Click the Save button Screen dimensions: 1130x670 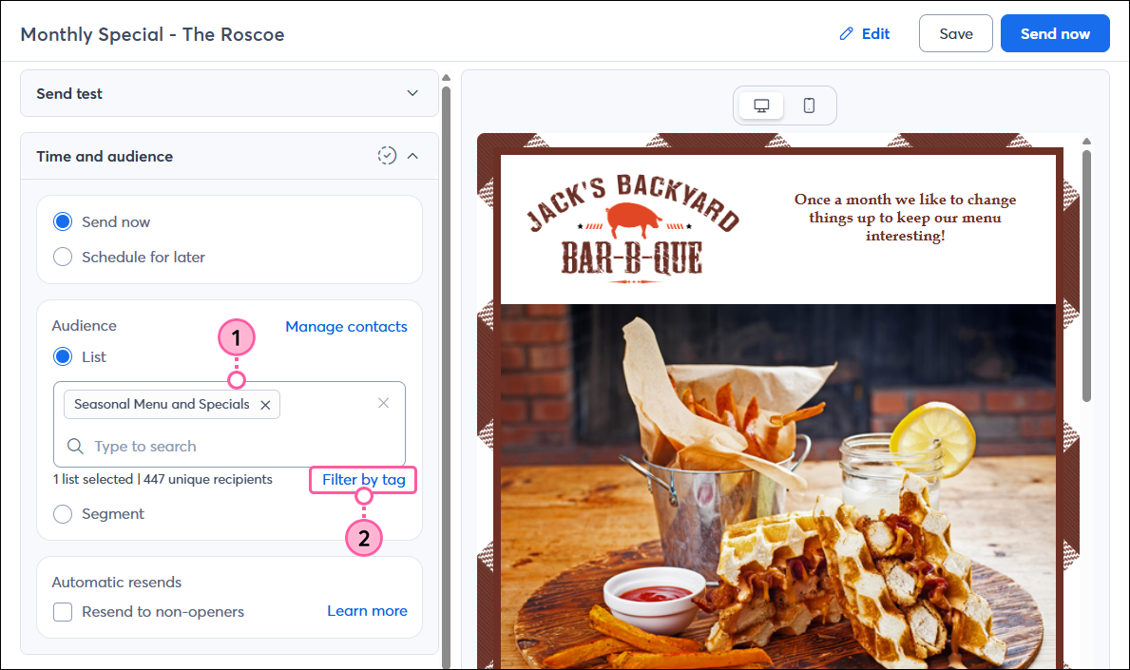coord(955,33)
